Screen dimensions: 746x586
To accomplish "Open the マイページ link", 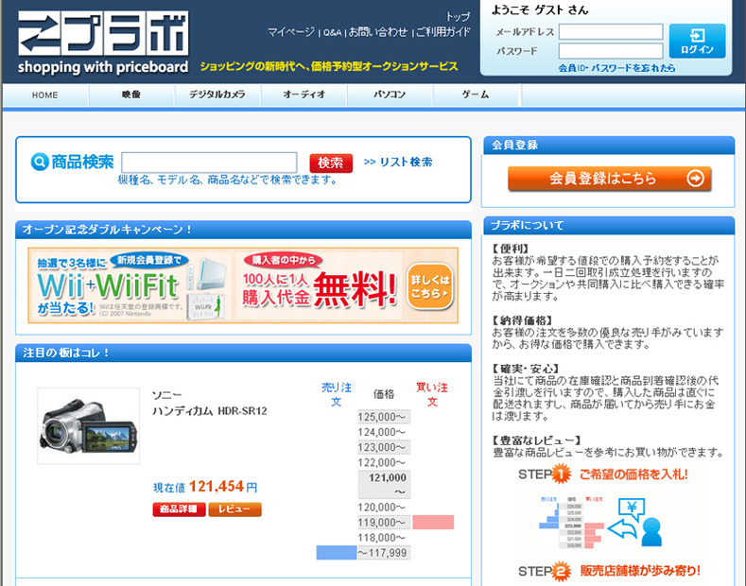I will [291, 32].
